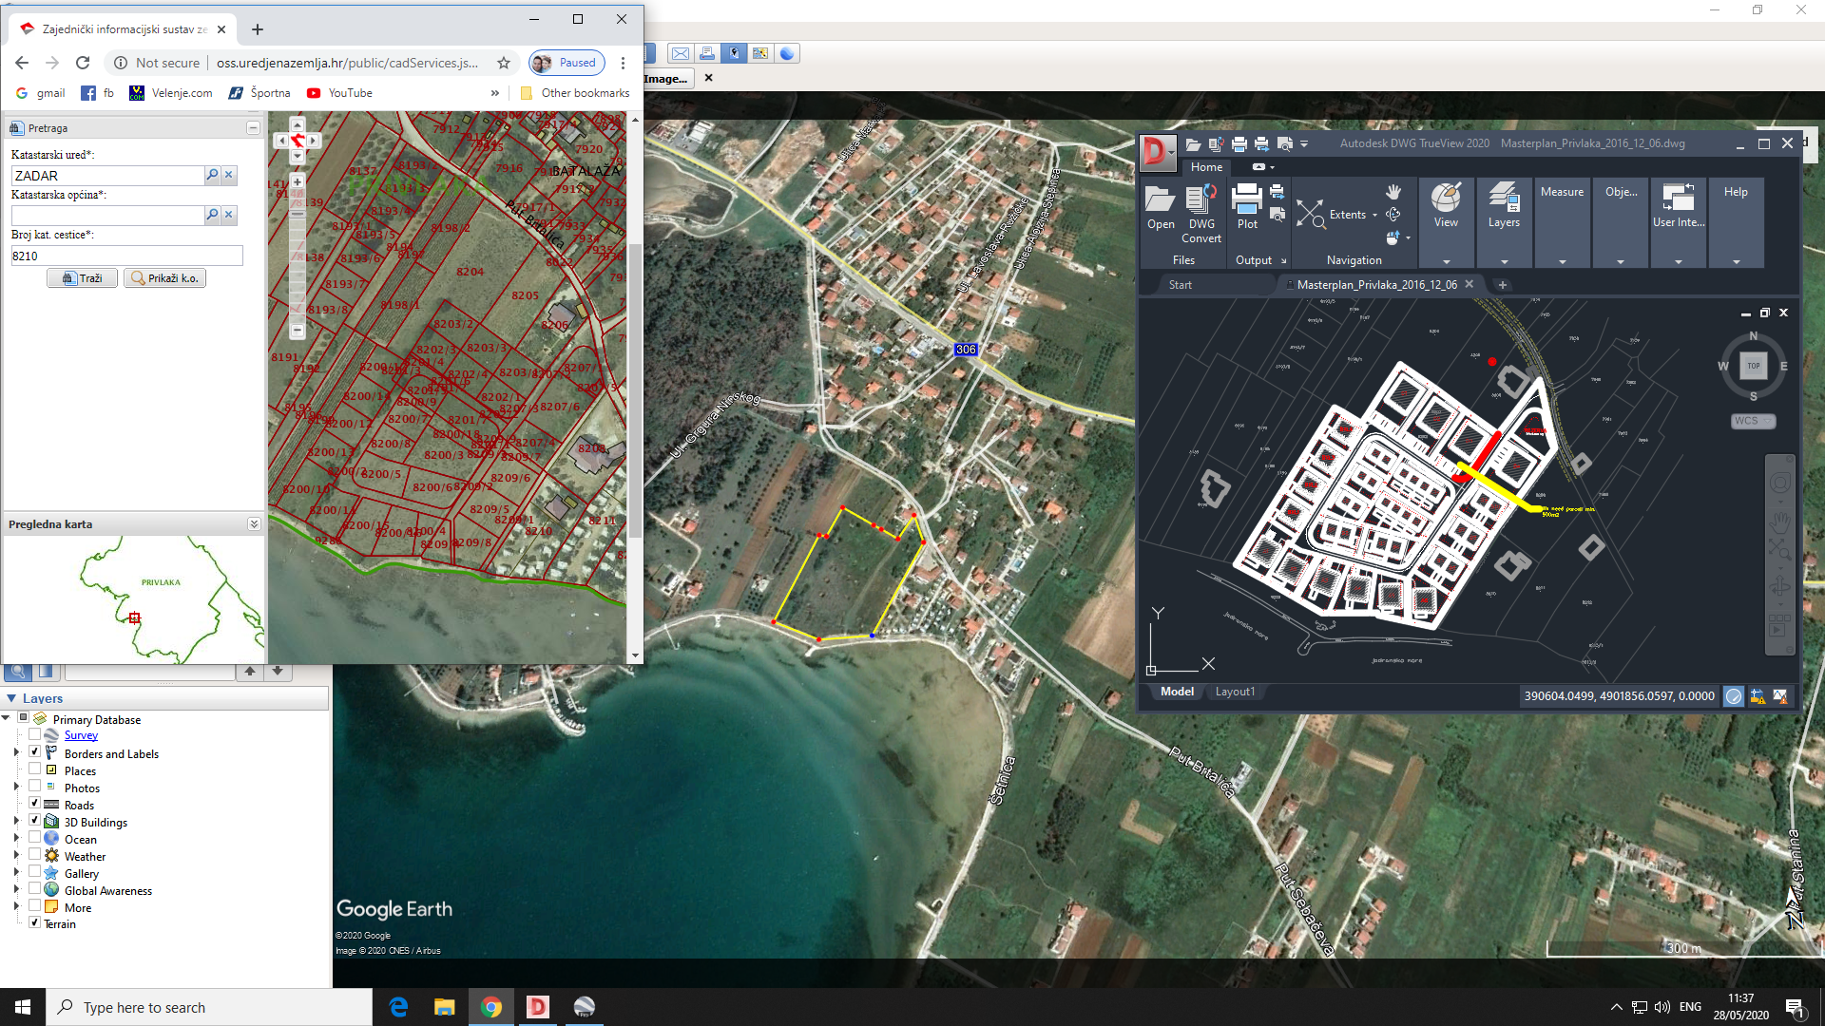Click the Traži search button
The image size is (1825, 1026).
point(82,277)
